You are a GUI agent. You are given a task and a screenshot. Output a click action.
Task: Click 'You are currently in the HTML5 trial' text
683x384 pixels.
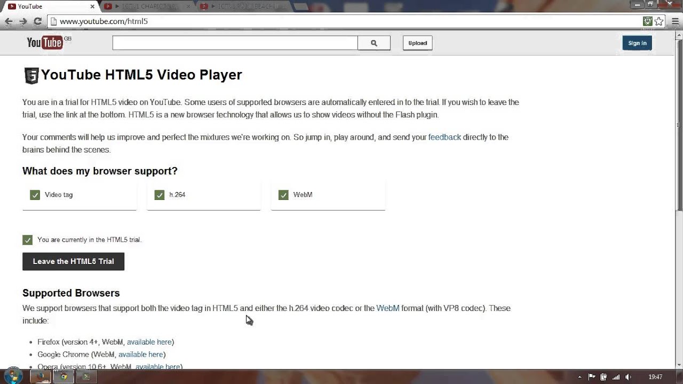click(90, 240)
